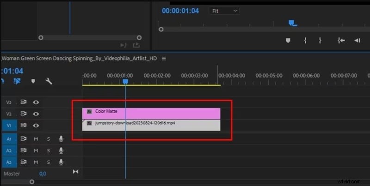Select the V2 track target
Viewport: 370px width, 186px height.
[x=9, y=114]
